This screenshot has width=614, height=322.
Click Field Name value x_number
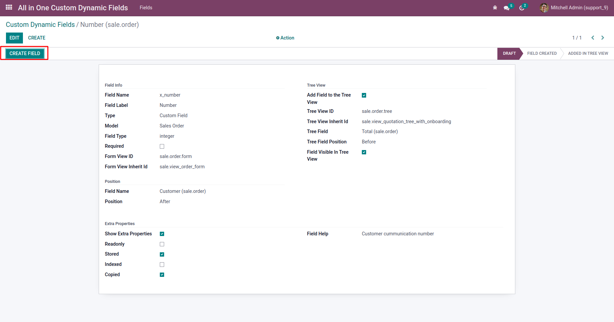tap(170, 95)
